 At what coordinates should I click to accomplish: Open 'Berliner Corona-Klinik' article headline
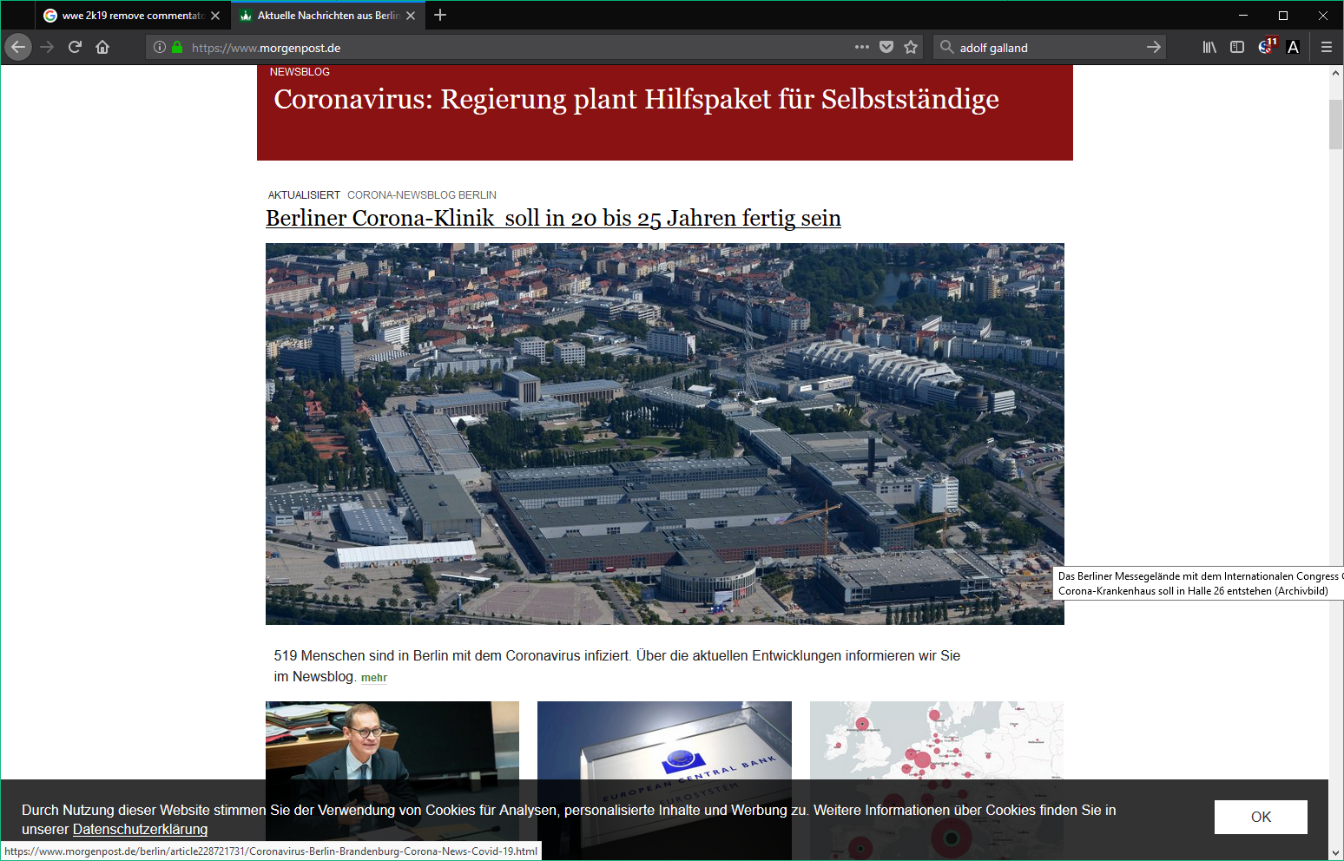pos(553,218)
